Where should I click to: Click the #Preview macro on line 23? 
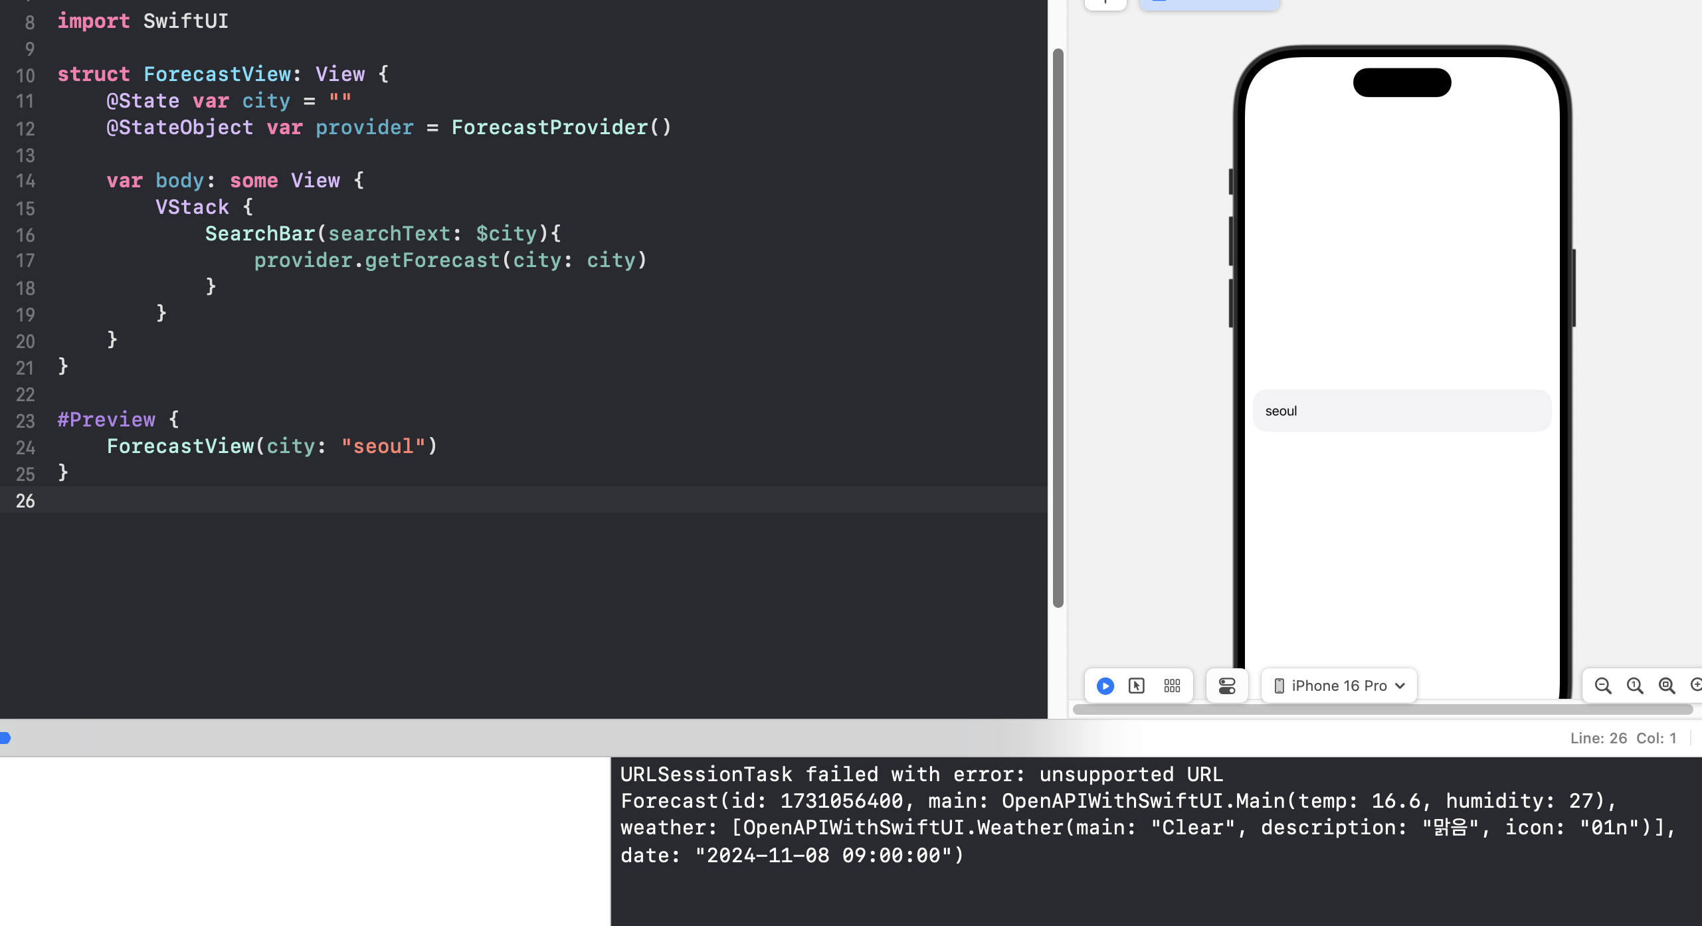tap(106, 420)
